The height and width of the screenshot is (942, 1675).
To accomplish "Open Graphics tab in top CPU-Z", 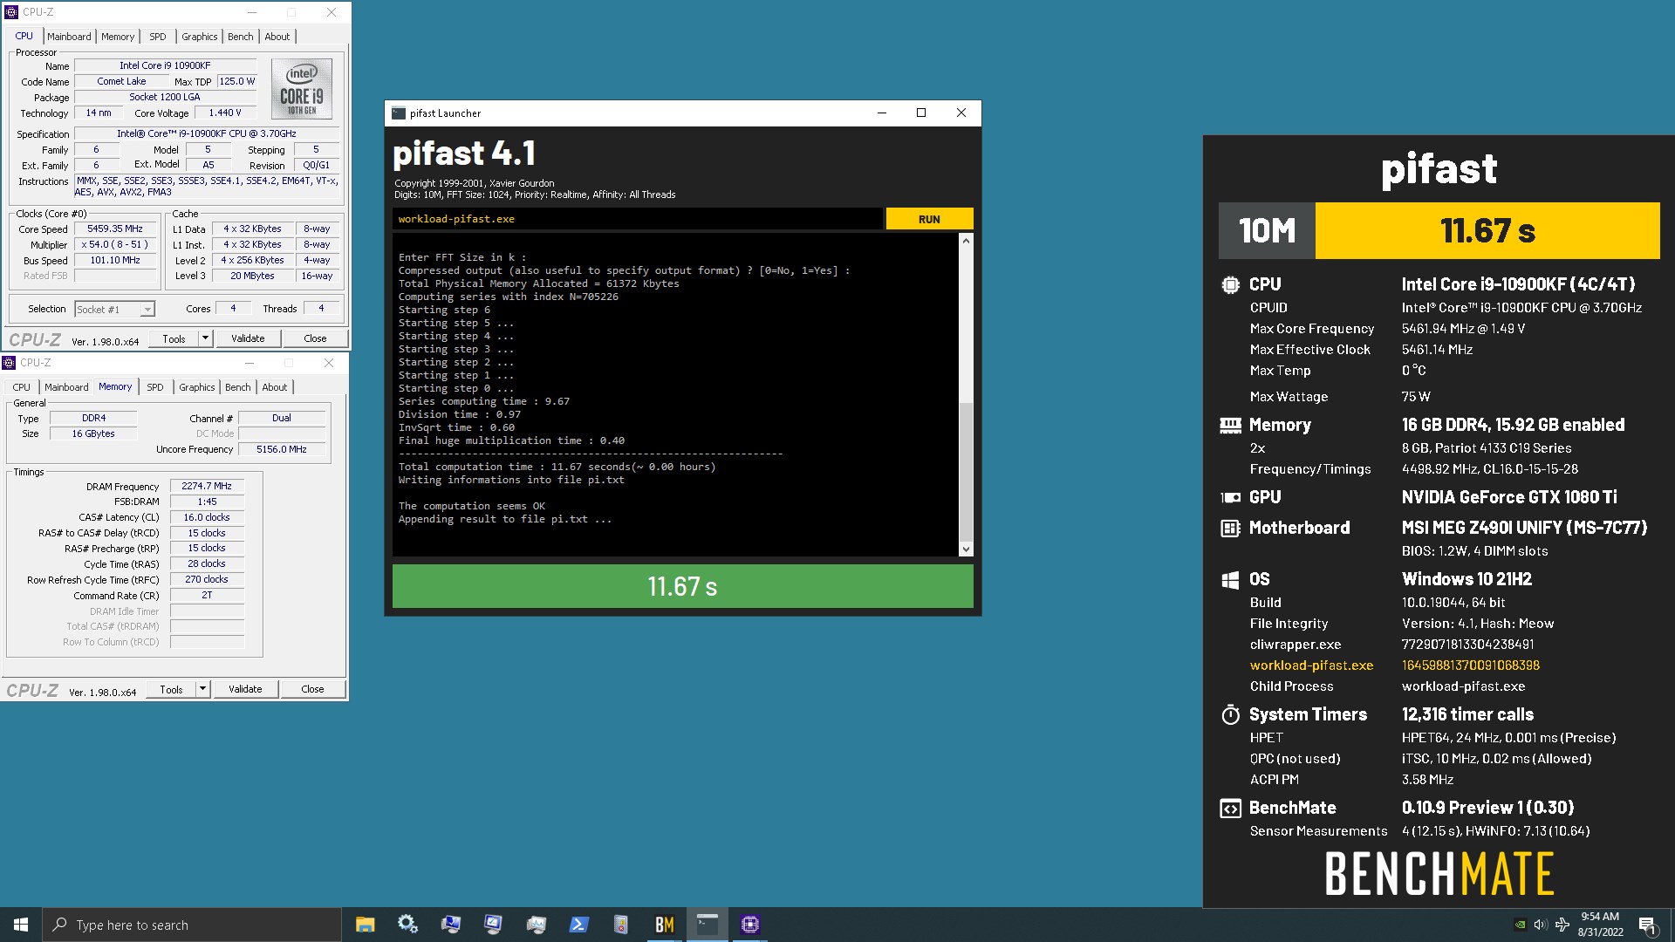I will click(200, 37).
